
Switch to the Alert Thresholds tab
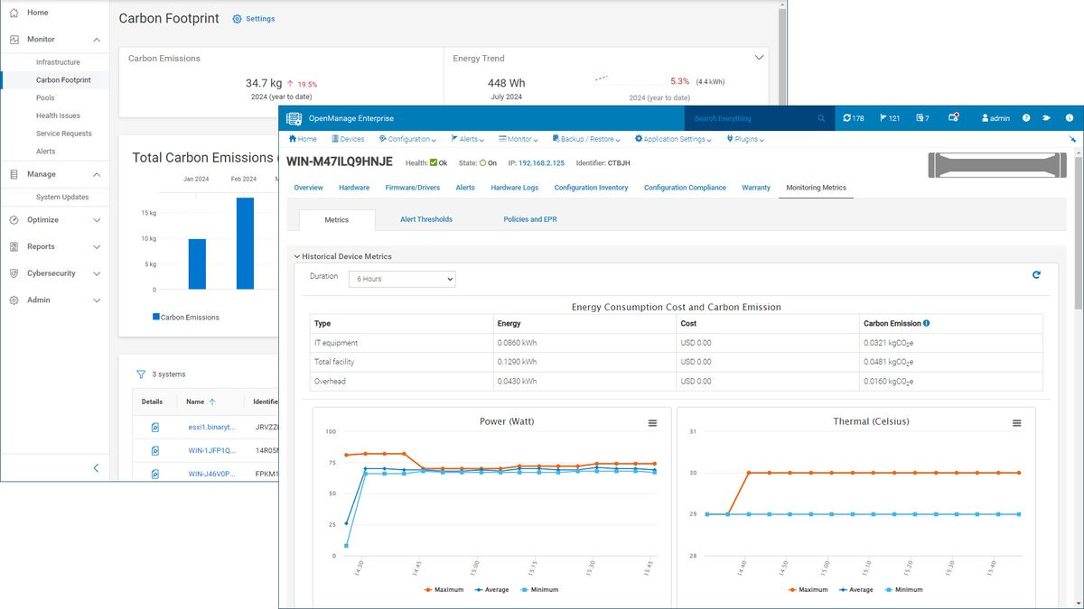coord(426,219)
